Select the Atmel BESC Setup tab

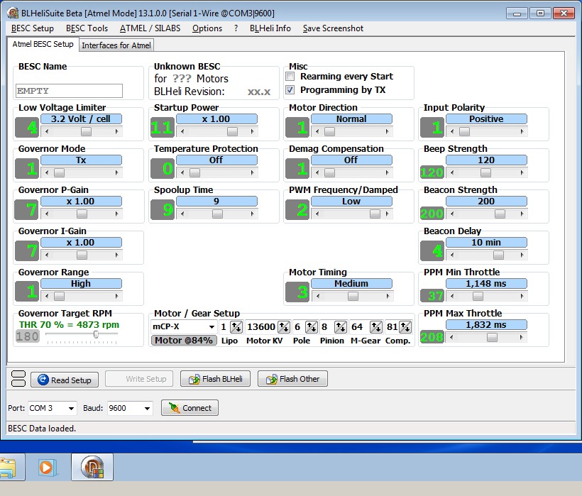[43, 44]
